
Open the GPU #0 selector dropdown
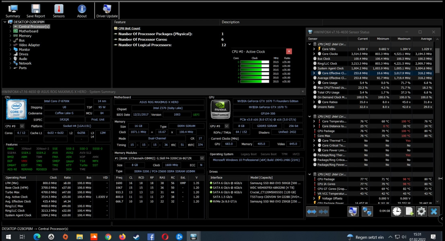point(227,126)
